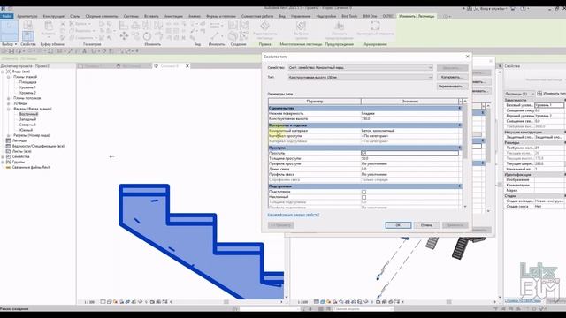The width and height of the screenshot is (566, 318).
Task: Click the Листы (все) sheet icon
Action: tap(8, 151)
